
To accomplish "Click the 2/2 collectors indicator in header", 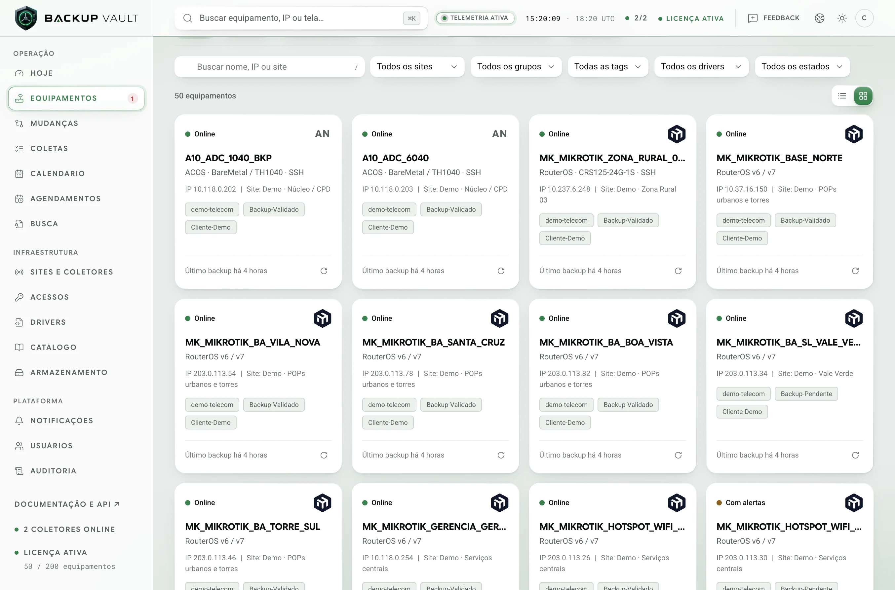I will coord(636,18).
